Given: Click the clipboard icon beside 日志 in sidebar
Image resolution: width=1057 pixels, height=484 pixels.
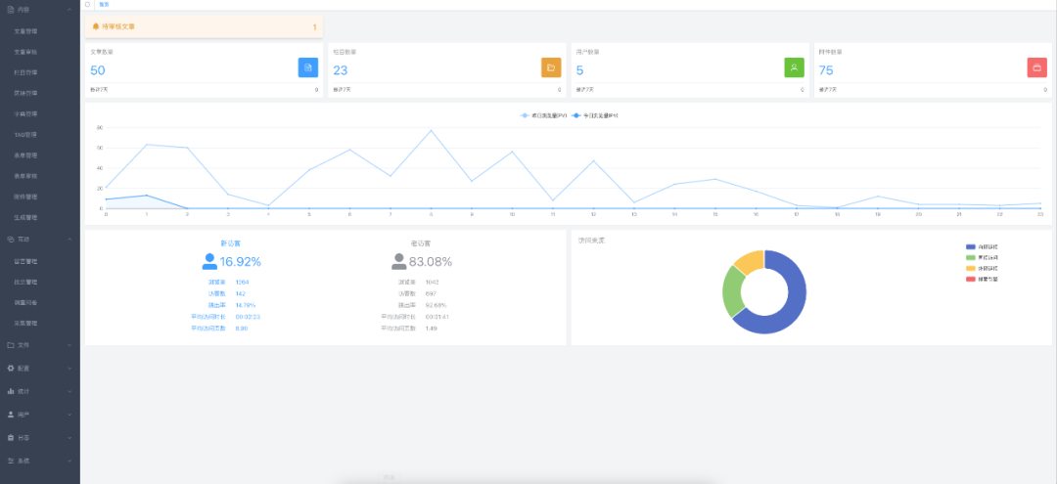Looking at the screenshot, I should pyautogui.click(x=10, y=437).
